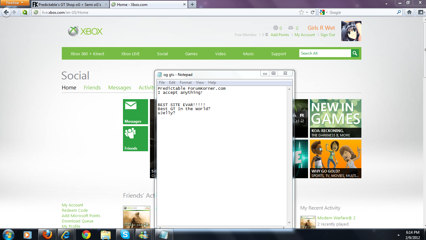This screenshot has width=426, height=240.
Task: Close the Predictable's GT Shop tab
Action: point(106,5)
